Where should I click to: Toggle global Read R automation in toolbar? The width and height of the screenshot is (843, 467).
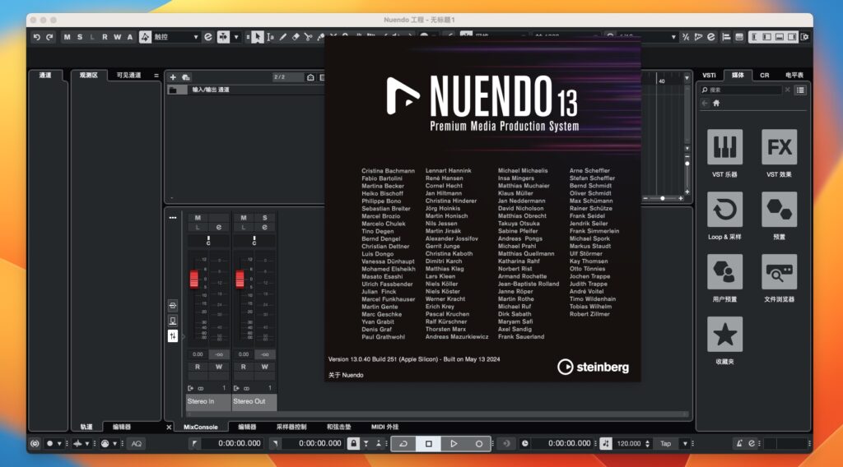point(105,37)
